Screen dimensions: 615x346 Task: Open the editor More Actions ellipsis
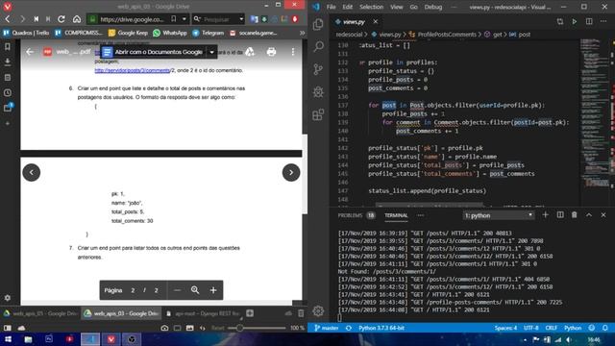point(603,21)
